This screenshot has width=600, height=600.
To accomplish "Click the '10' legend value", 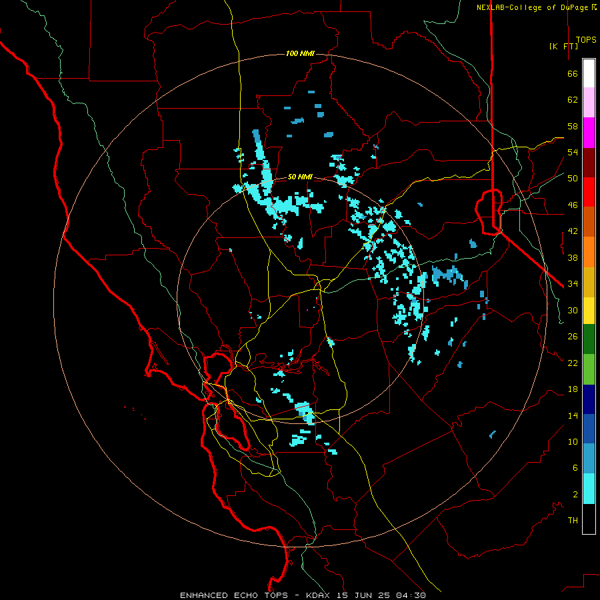I will pos(573,441).
